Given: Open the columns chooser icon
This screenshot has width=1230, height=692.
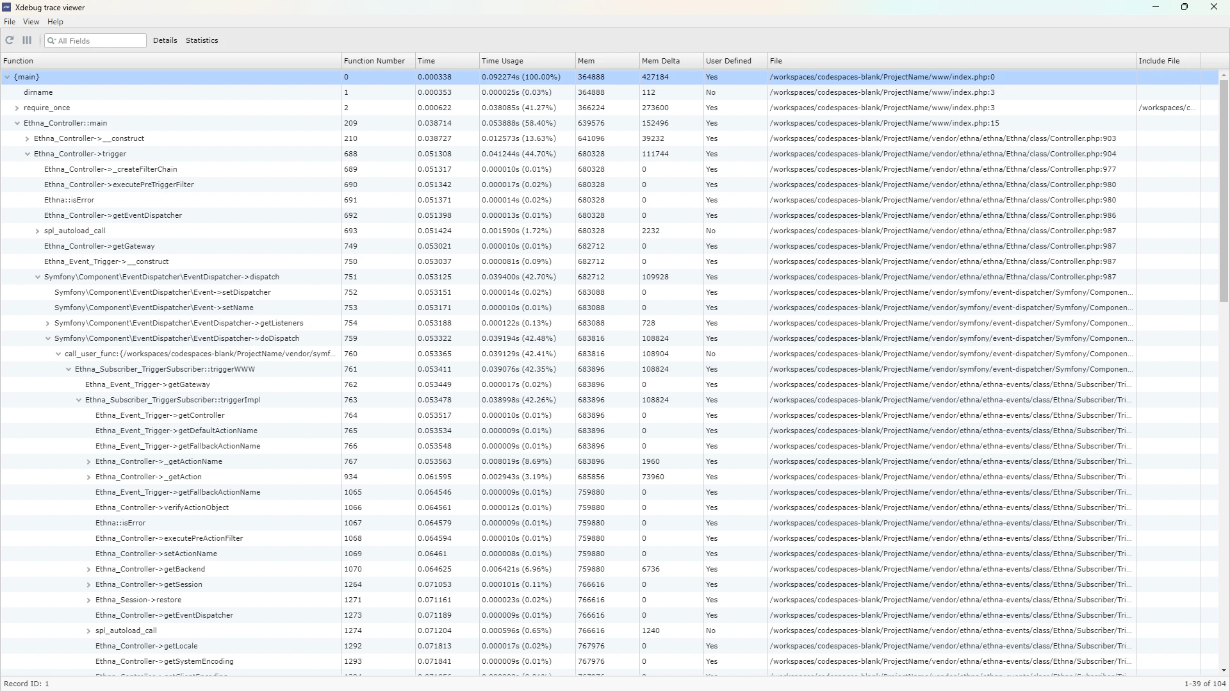Looking at the screenshot, I should (27, 40).
